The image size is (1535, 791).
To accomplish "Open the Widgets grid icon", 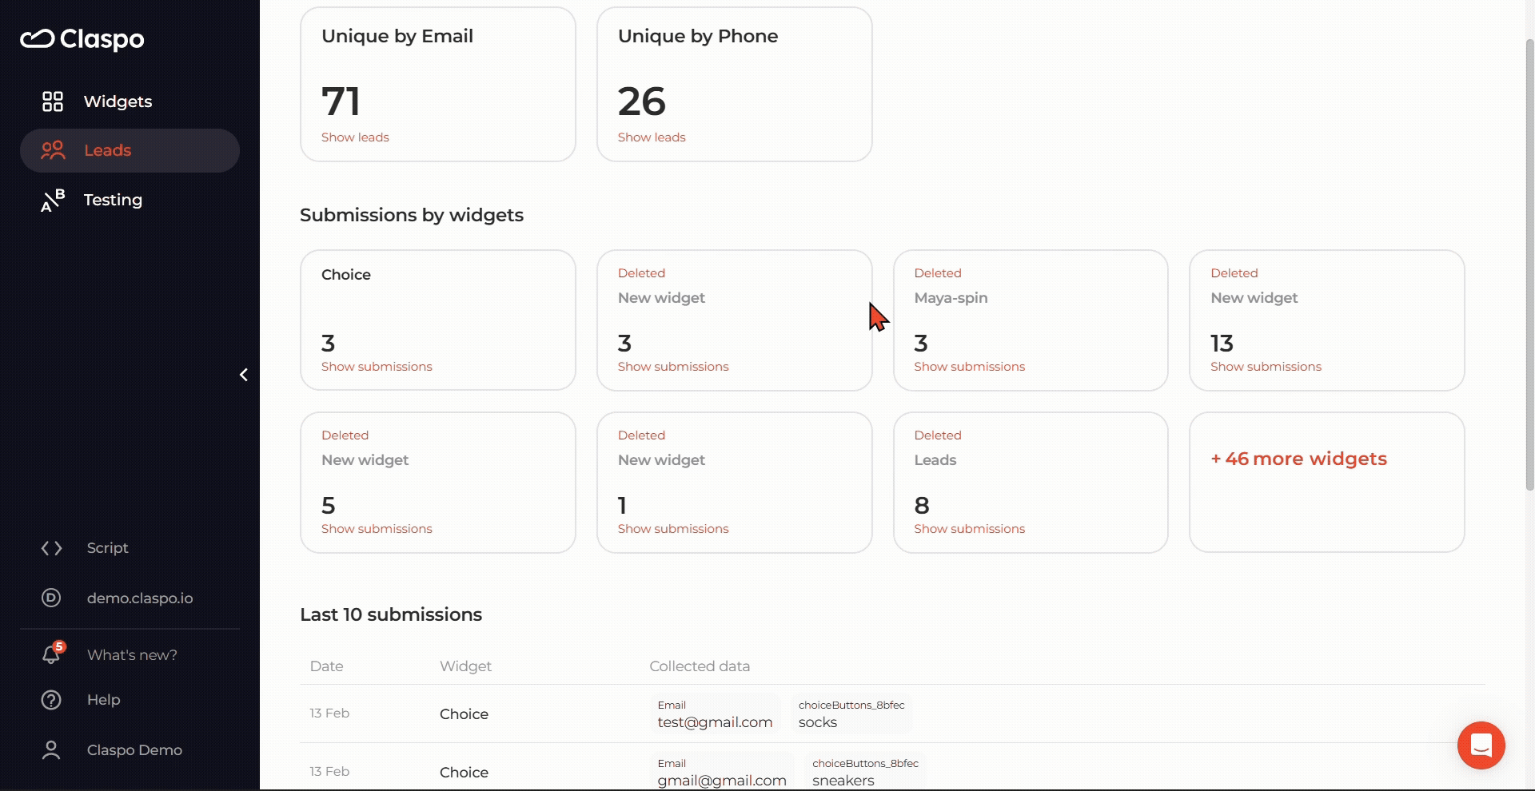I will [x=53, y=101].
